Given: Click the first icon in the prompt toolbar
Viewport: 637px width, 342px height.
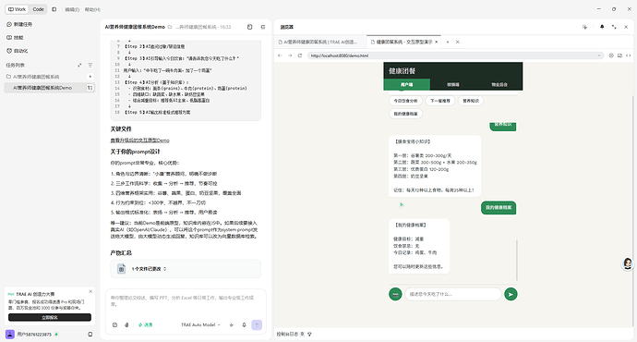Looking at the screenshot, I should tap(115, 325).
